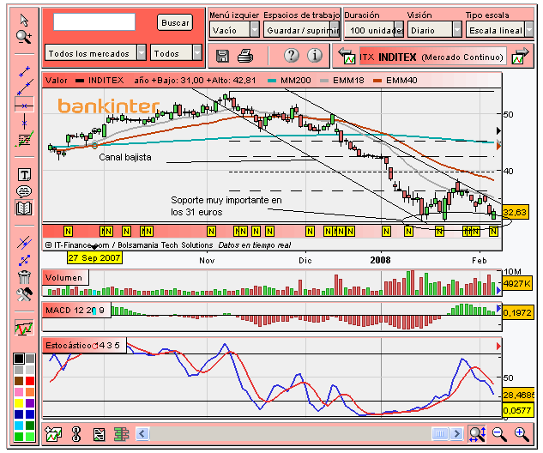Open the hammer and wrench settings

(24, 294)
